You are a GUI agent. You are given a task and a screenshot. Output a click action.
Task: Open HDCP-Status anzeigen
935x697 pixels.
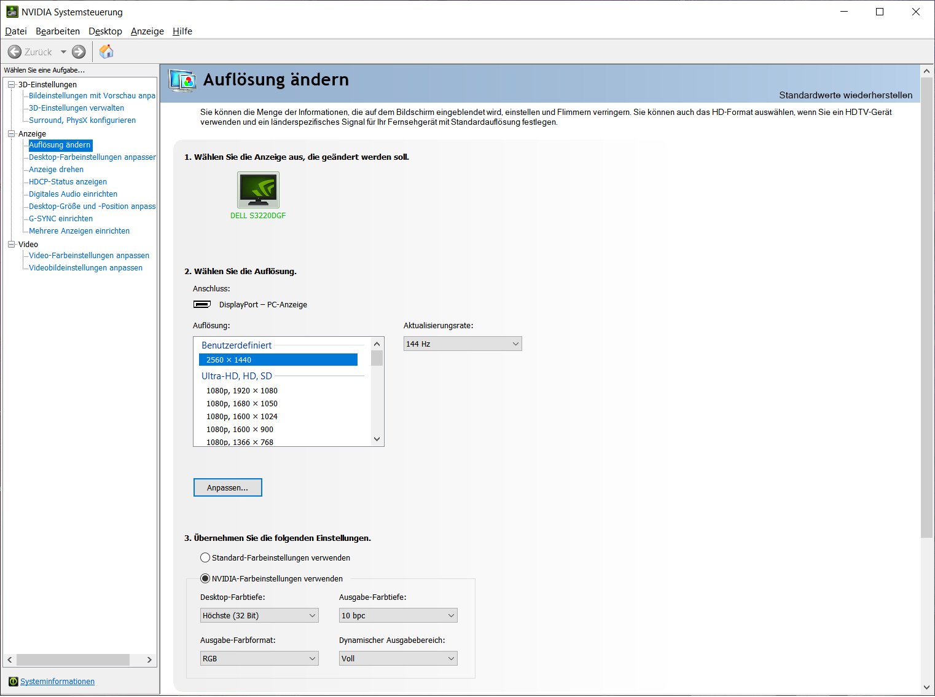[x=68, y=182]
